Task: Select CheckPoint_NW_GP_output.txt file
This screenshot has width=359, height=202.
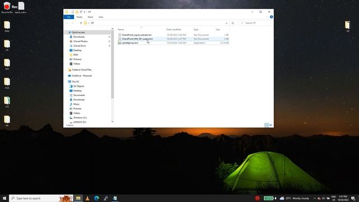Action: pos(137,39)
